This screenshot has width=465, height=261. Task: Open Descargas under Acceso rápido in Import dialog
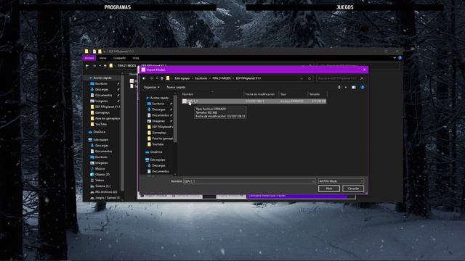pos(158,109)
